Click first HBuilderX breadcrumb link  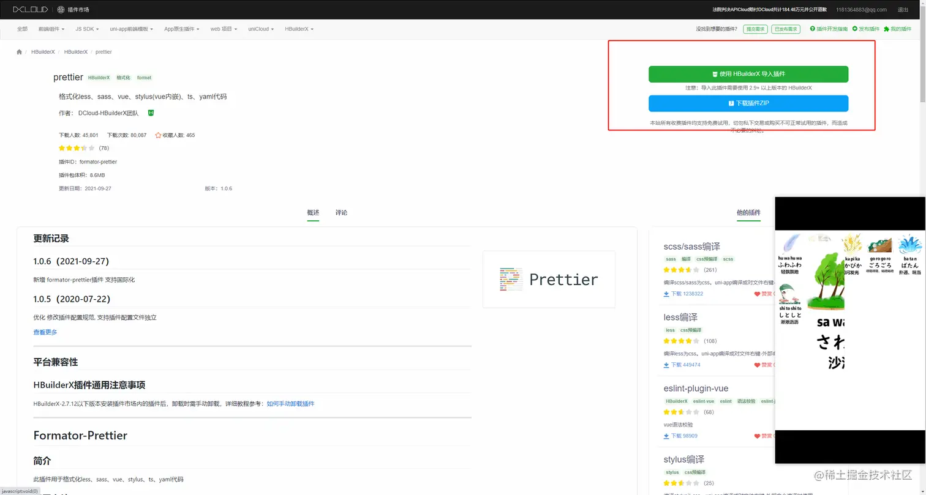pos(43,52)
